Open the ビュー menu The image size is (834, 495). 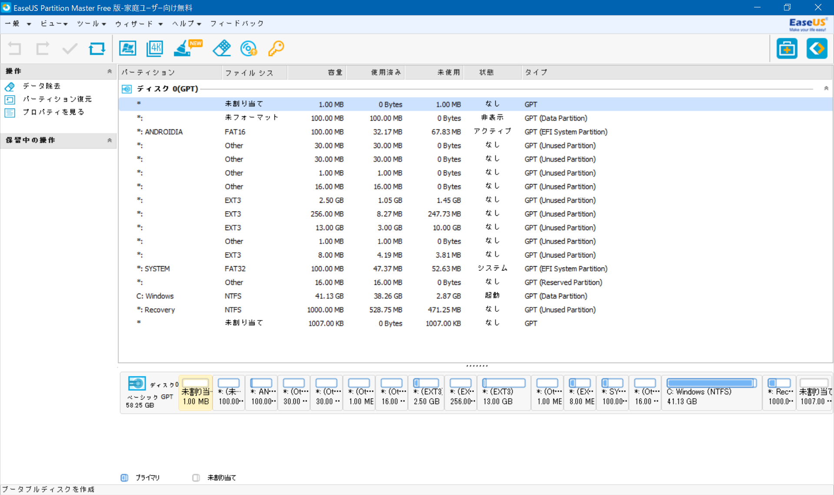[x=54, y=23]
